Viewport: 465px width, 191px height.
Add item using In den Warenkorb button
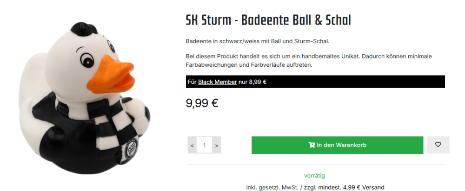click(x=337, y=145)
